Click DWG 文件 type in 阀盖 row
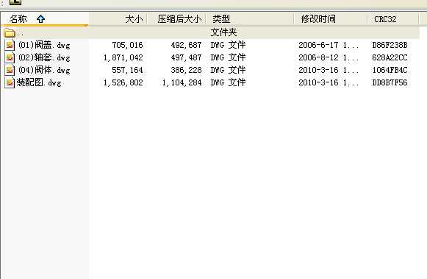 tap(229, 45)
